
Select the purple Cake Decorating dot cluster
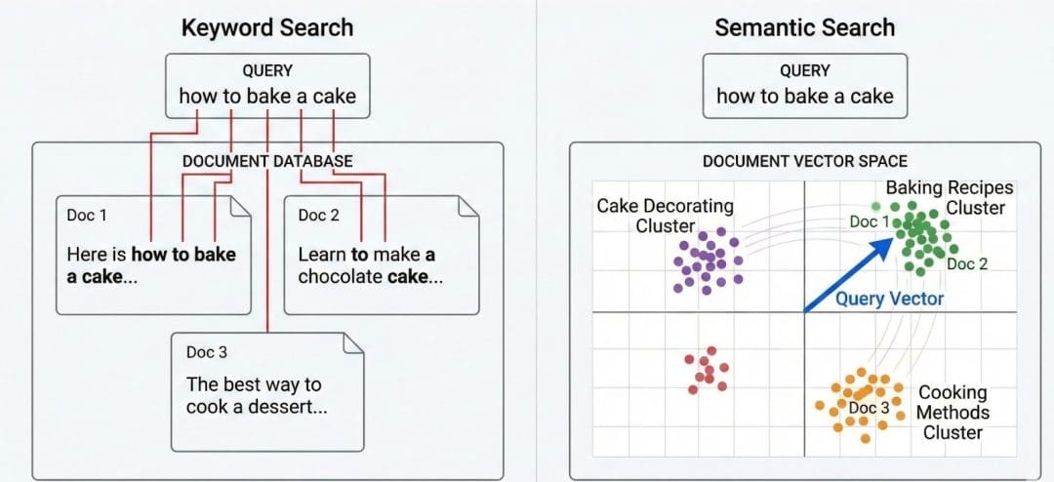click(707, 261)
